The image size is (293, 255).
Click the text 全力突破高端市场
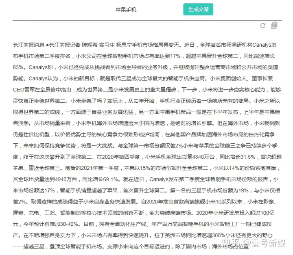(x=170, y=213)
